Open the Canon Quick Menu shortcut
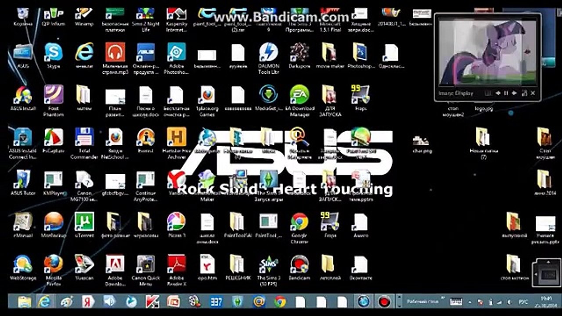This screenshot has width=562, height=316. coord(146,269)
